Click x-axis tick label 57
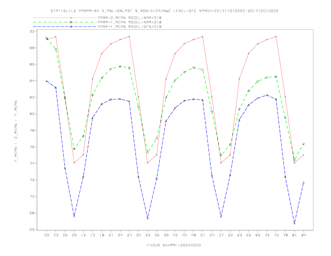The image size is (331, 256). click(221, 235)
